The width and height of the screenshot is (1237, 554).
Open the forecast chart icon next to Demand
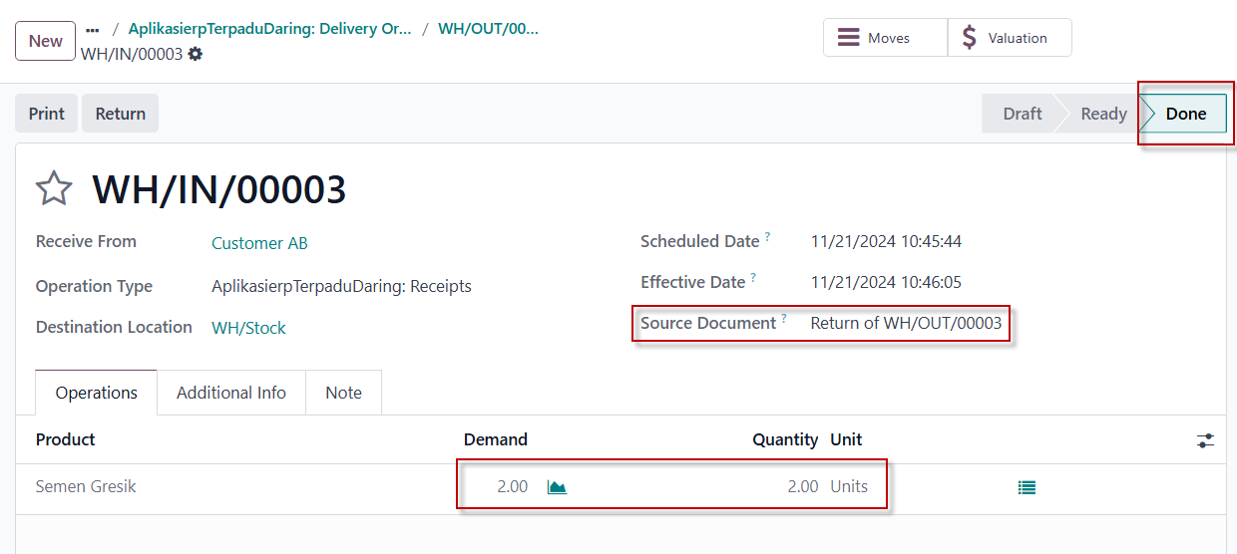point(557,487)
